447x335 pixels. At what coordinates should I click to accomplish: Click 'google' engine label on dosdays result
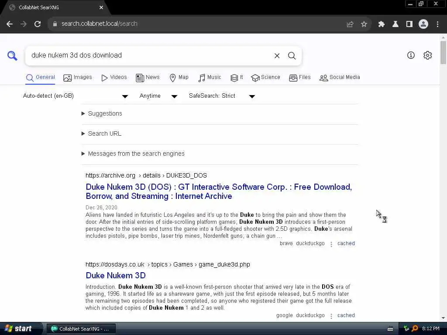pos(285,315)
